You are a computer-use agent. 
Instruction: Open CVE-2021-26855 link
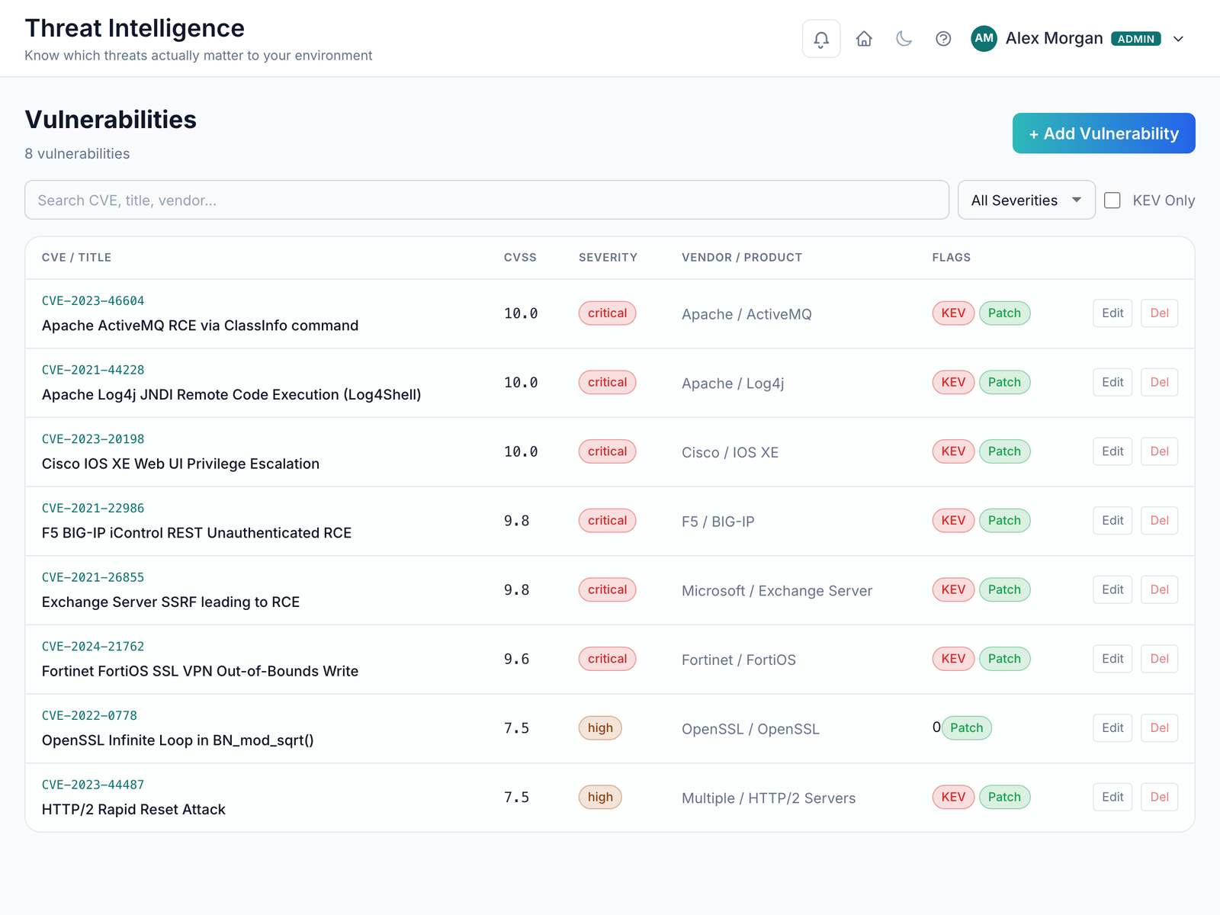[93, 578]
